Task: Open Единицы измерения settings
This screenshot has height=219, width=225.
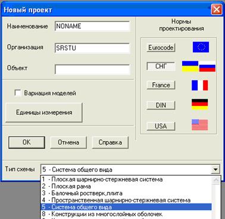Action: [x=44, y=112]
